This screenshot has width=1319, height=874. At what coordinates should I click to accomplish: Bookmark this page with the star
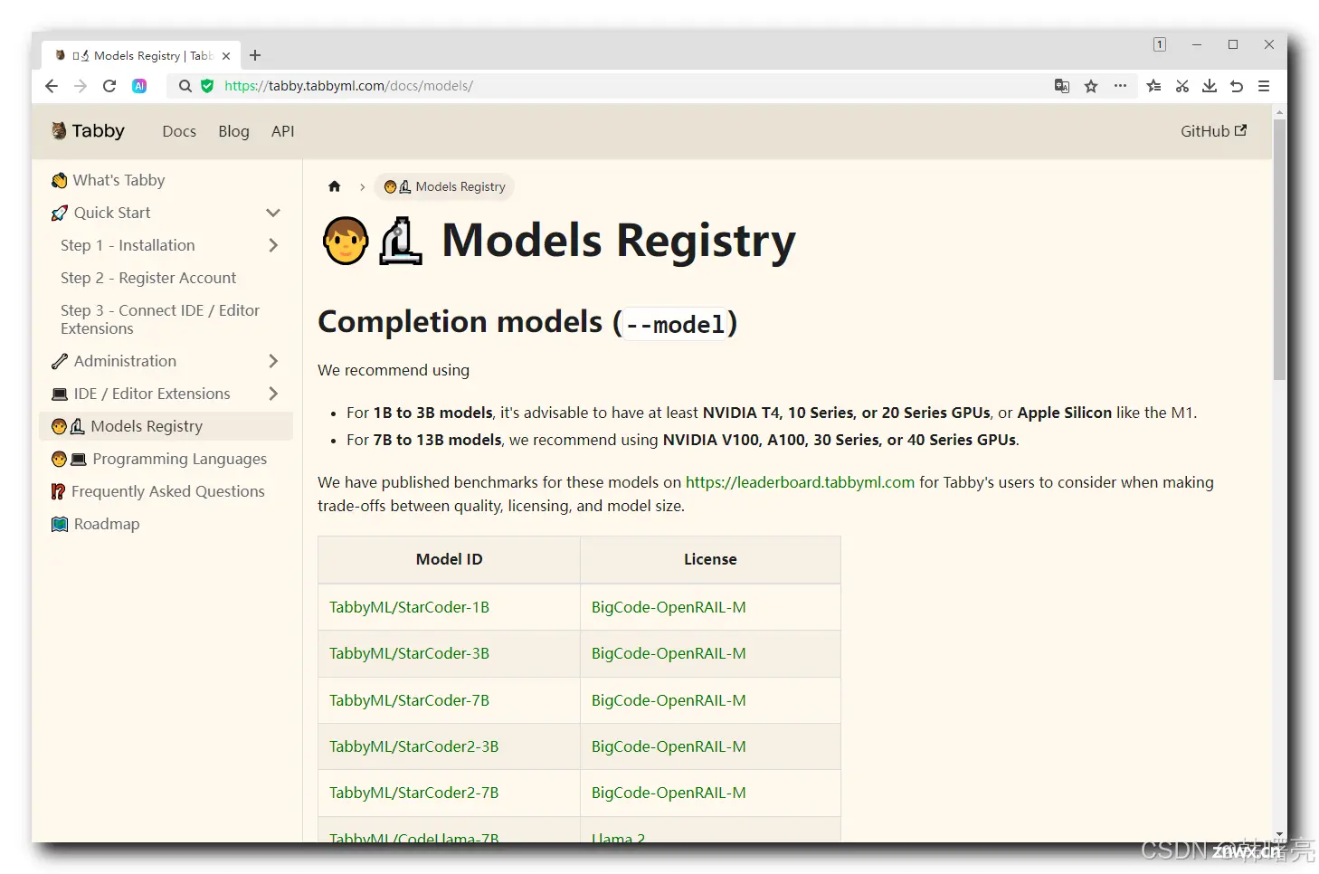[1091, 86]
